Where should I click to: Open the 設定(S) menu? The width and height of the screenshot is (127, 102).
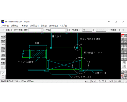point(44,25)
